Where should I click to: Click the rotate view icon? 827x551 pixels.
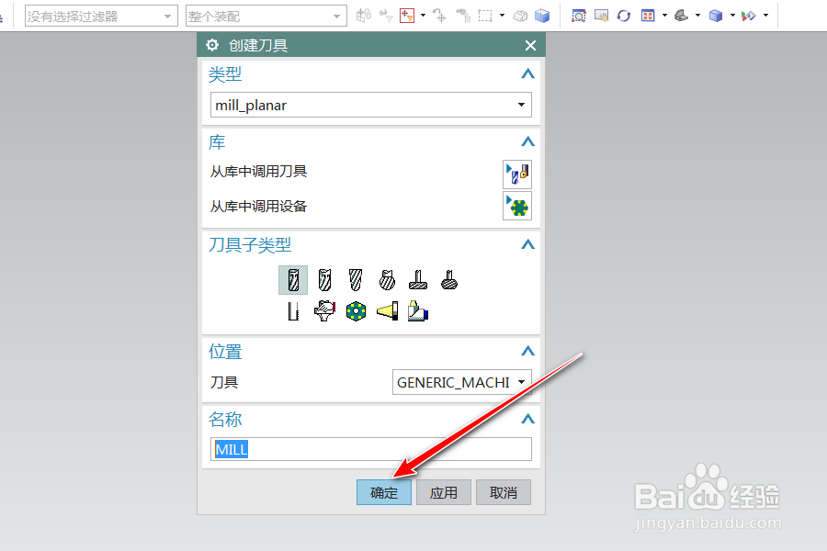point(624,16)
